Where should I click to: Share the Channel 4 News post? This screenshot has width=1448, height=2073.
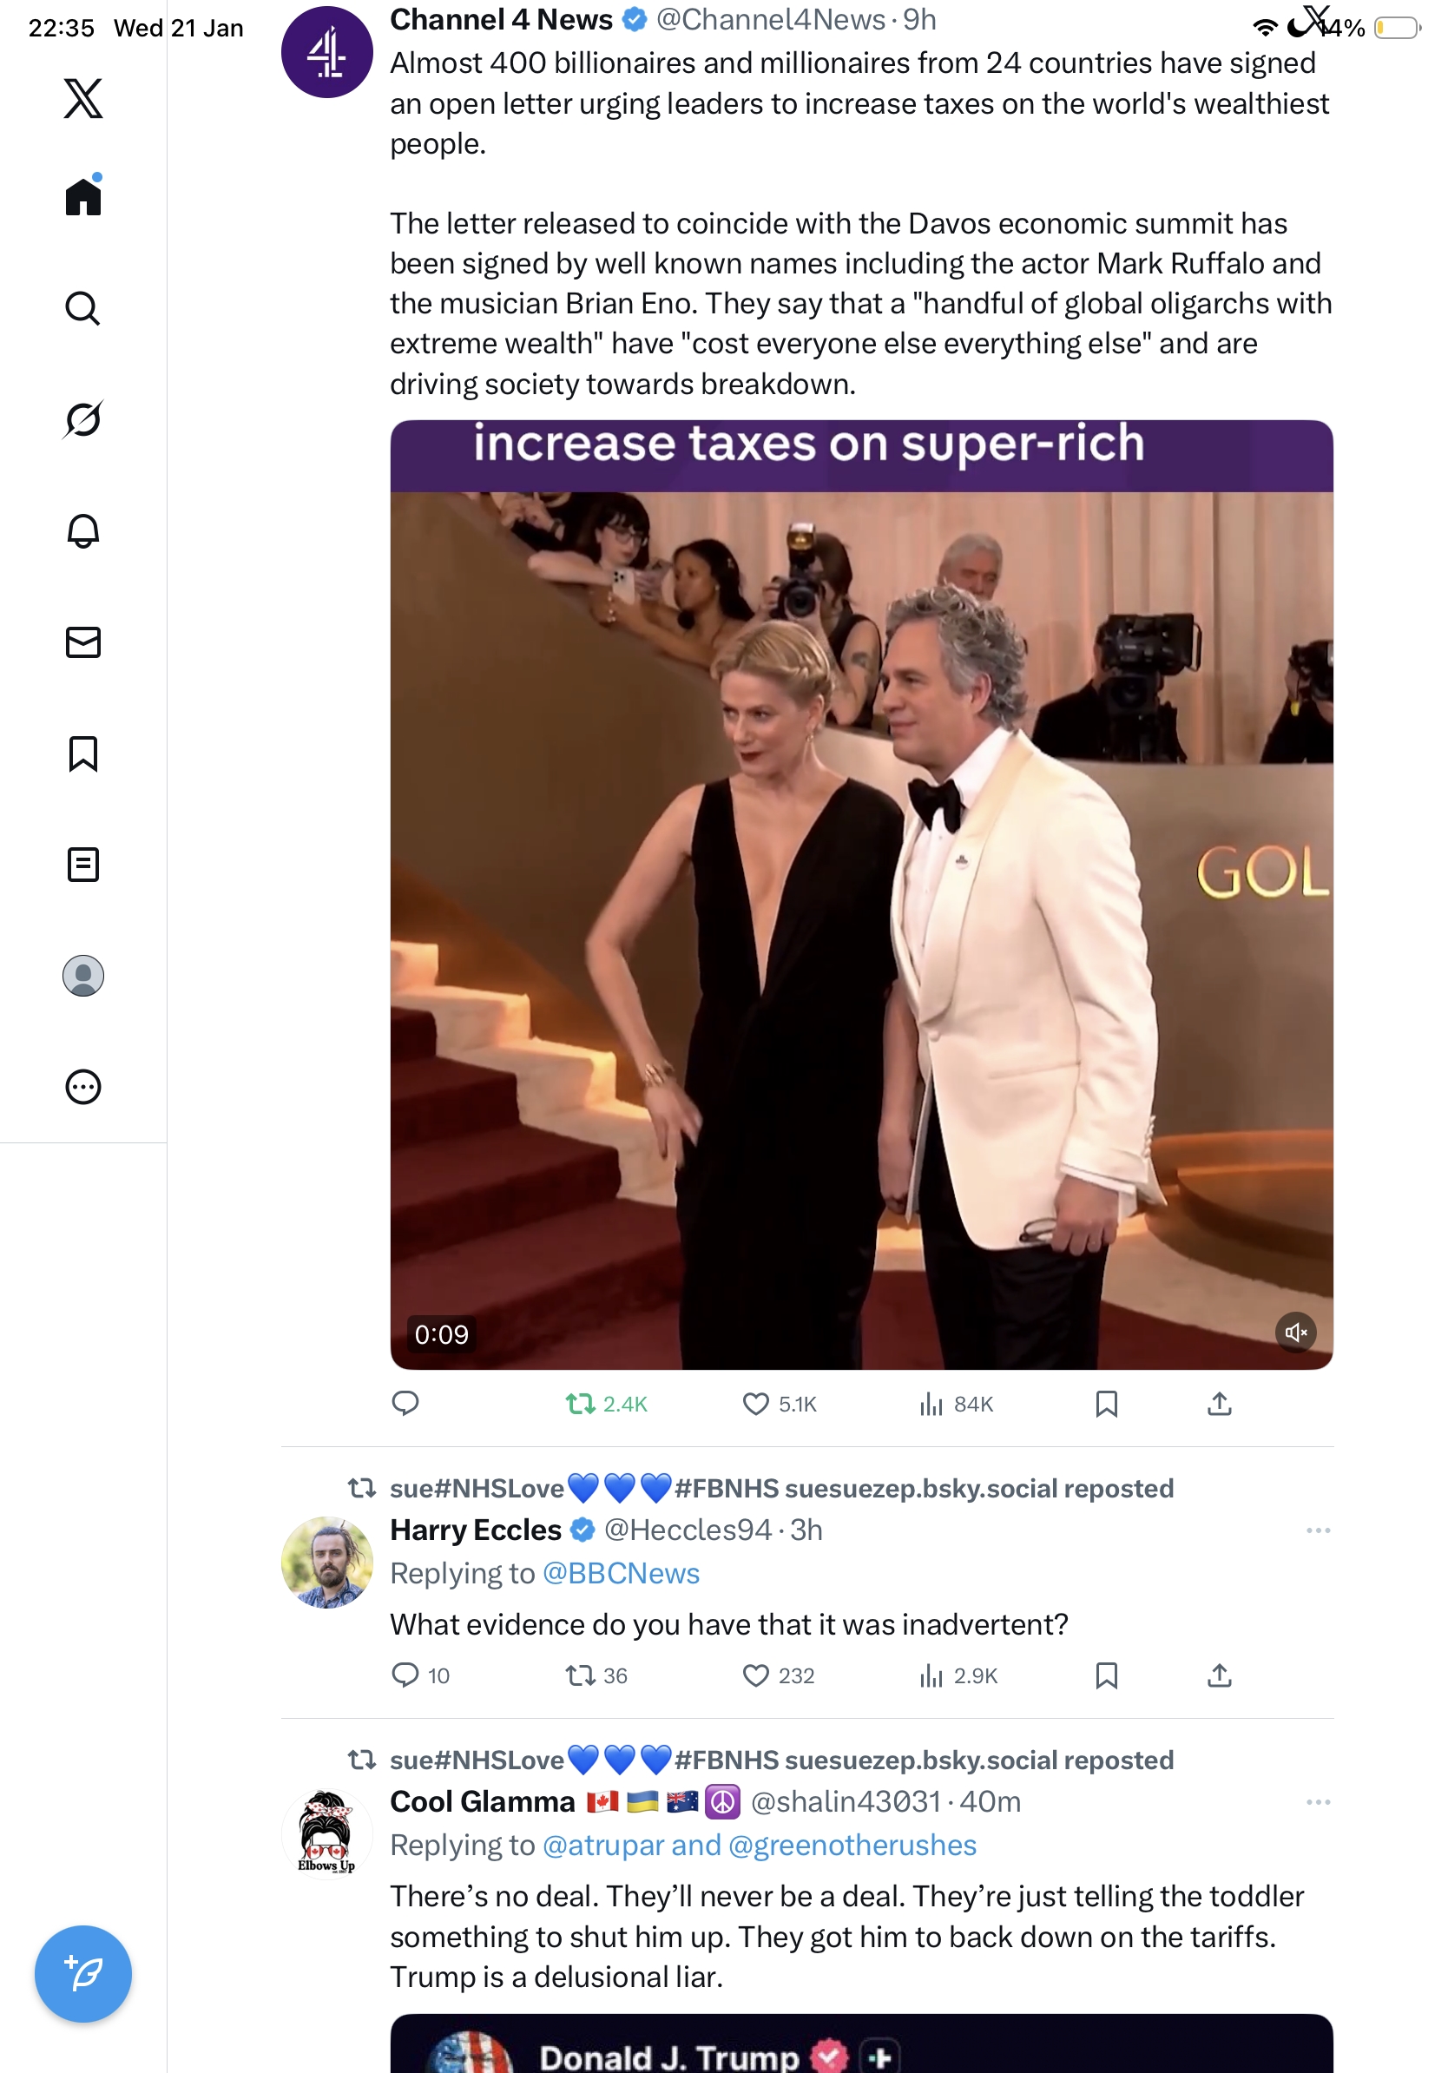(1219, 1404)
